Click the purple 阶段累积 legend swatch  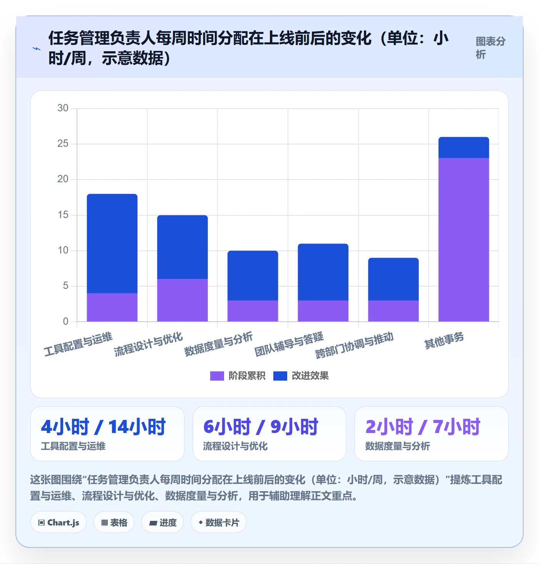pos(217,376)
